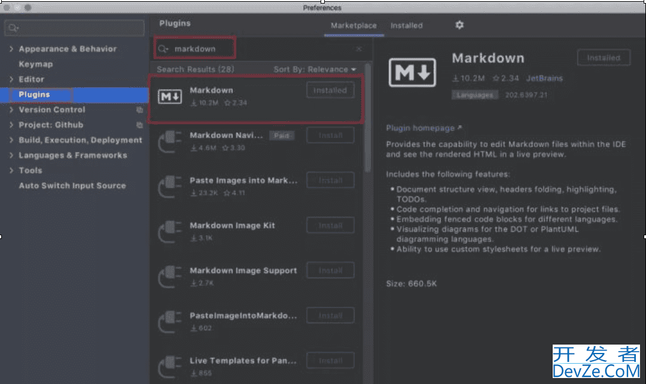
Task: Click the Markdown Image Kit plugin icon
Action: point(170,232)
